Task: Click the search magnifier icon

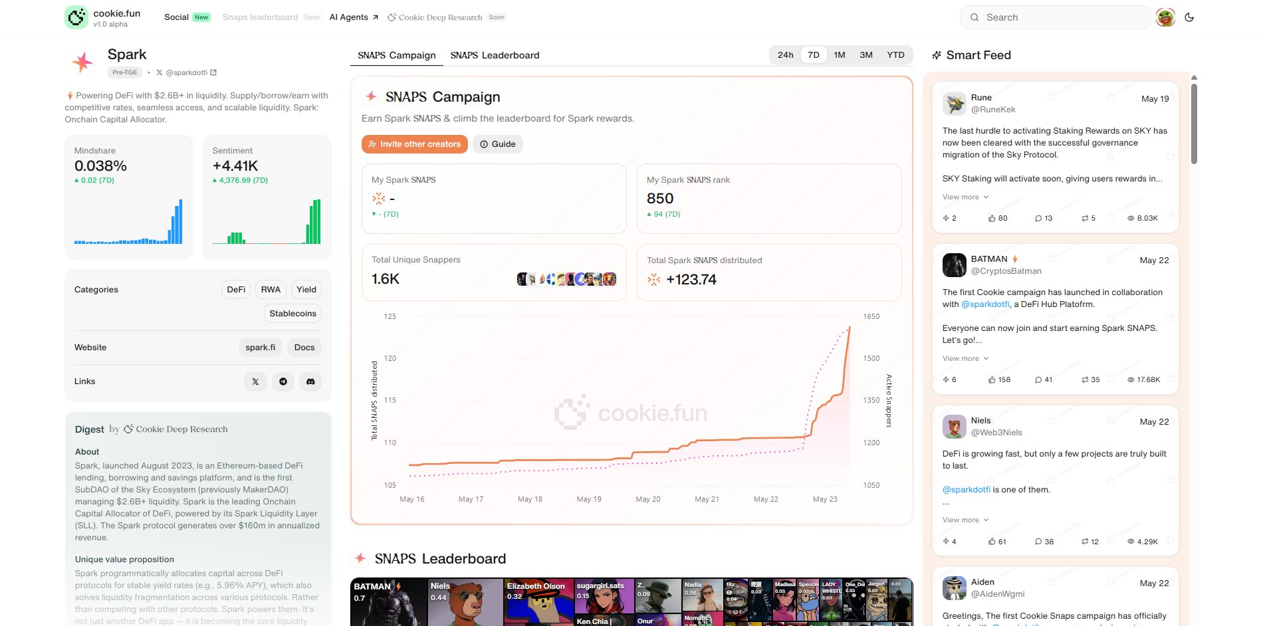Action: [974, 17]
